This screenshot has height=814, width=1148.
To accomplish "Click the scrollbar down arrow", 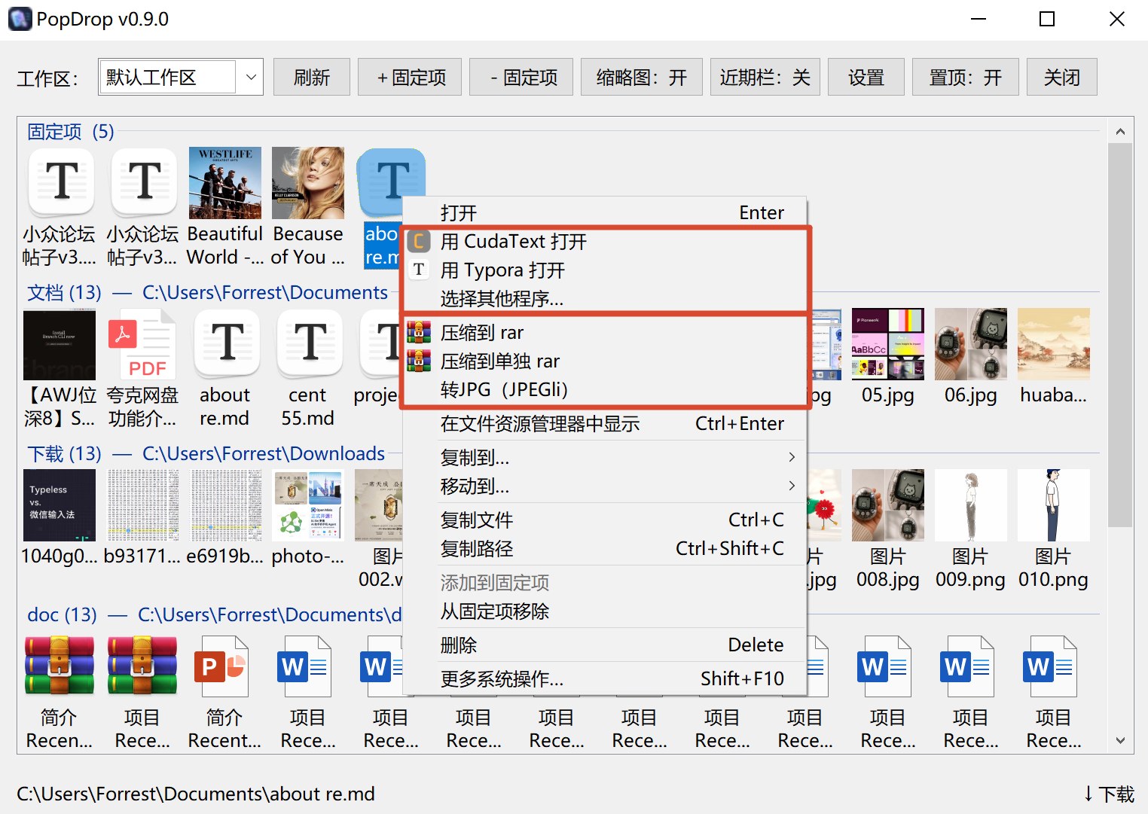I will coord(1120,741).
